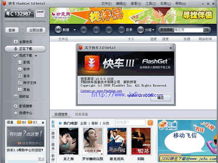
Task: Close the 信息 panel
Action: click(x=43, y=123)
